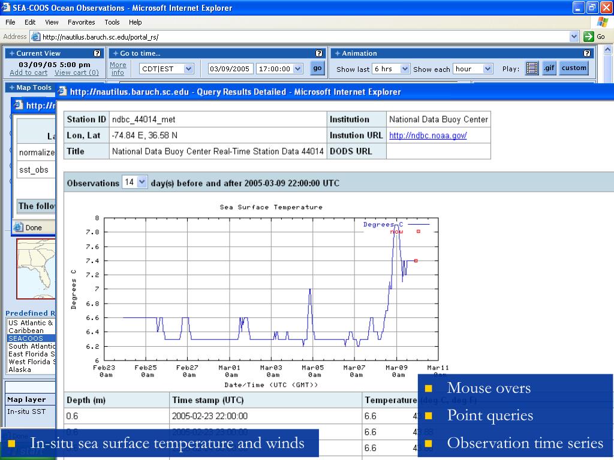Open help for Animation panel

[587, 53]
